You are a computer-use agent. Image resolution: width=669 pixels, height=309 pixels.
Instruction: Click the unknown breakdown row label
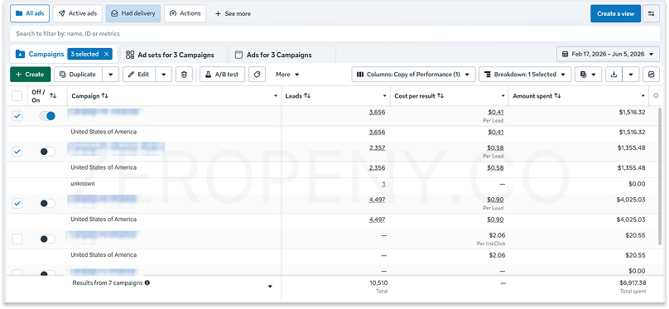click(83, 184)
